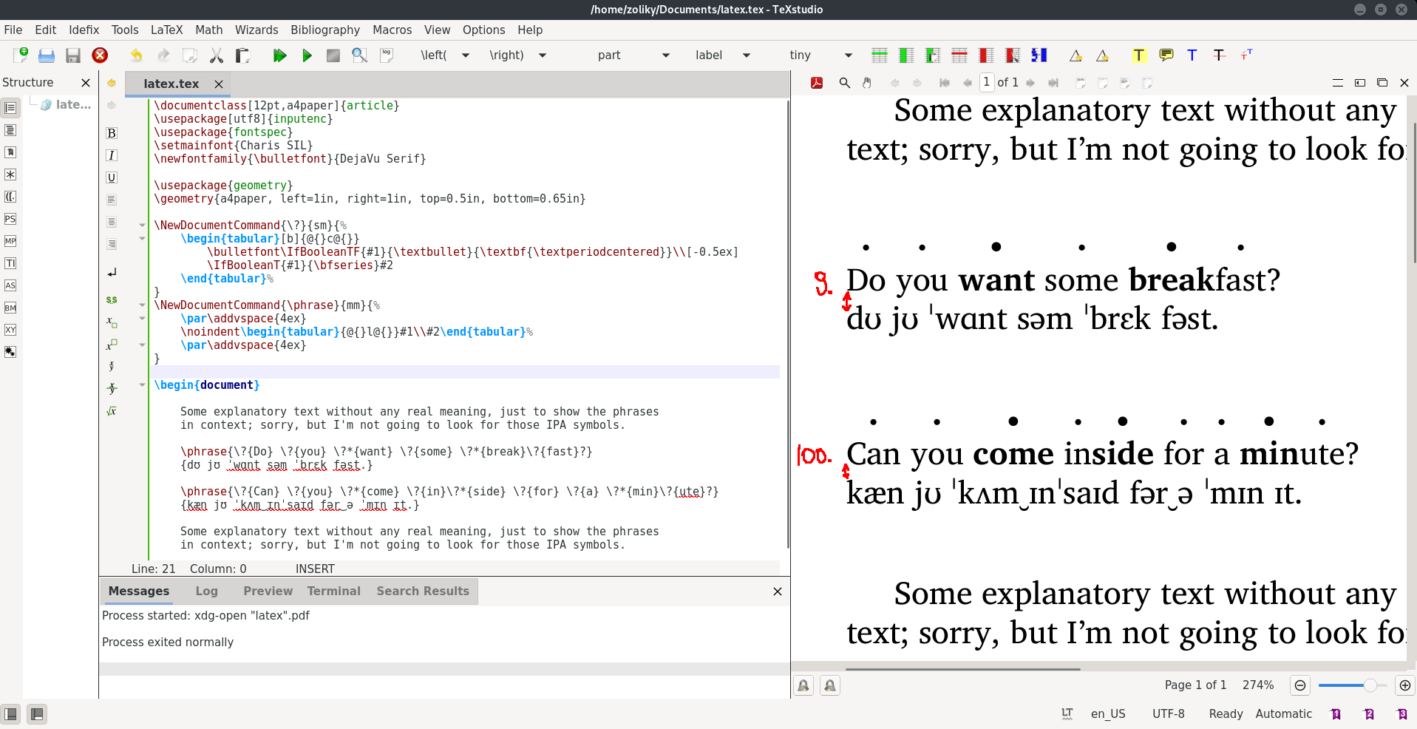
Task: Open the log view icon
Action: (x=387, y=55)
